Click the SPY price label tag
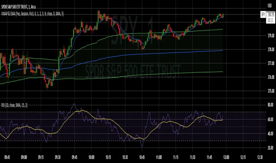 (263, 14)
